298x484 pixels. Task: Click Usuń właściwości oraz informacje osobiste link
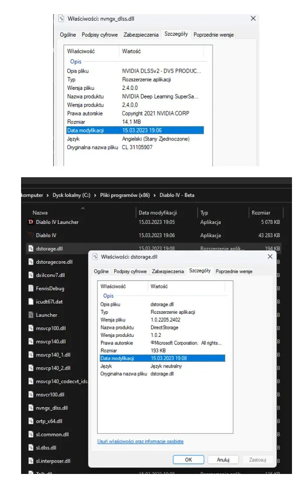140,441
